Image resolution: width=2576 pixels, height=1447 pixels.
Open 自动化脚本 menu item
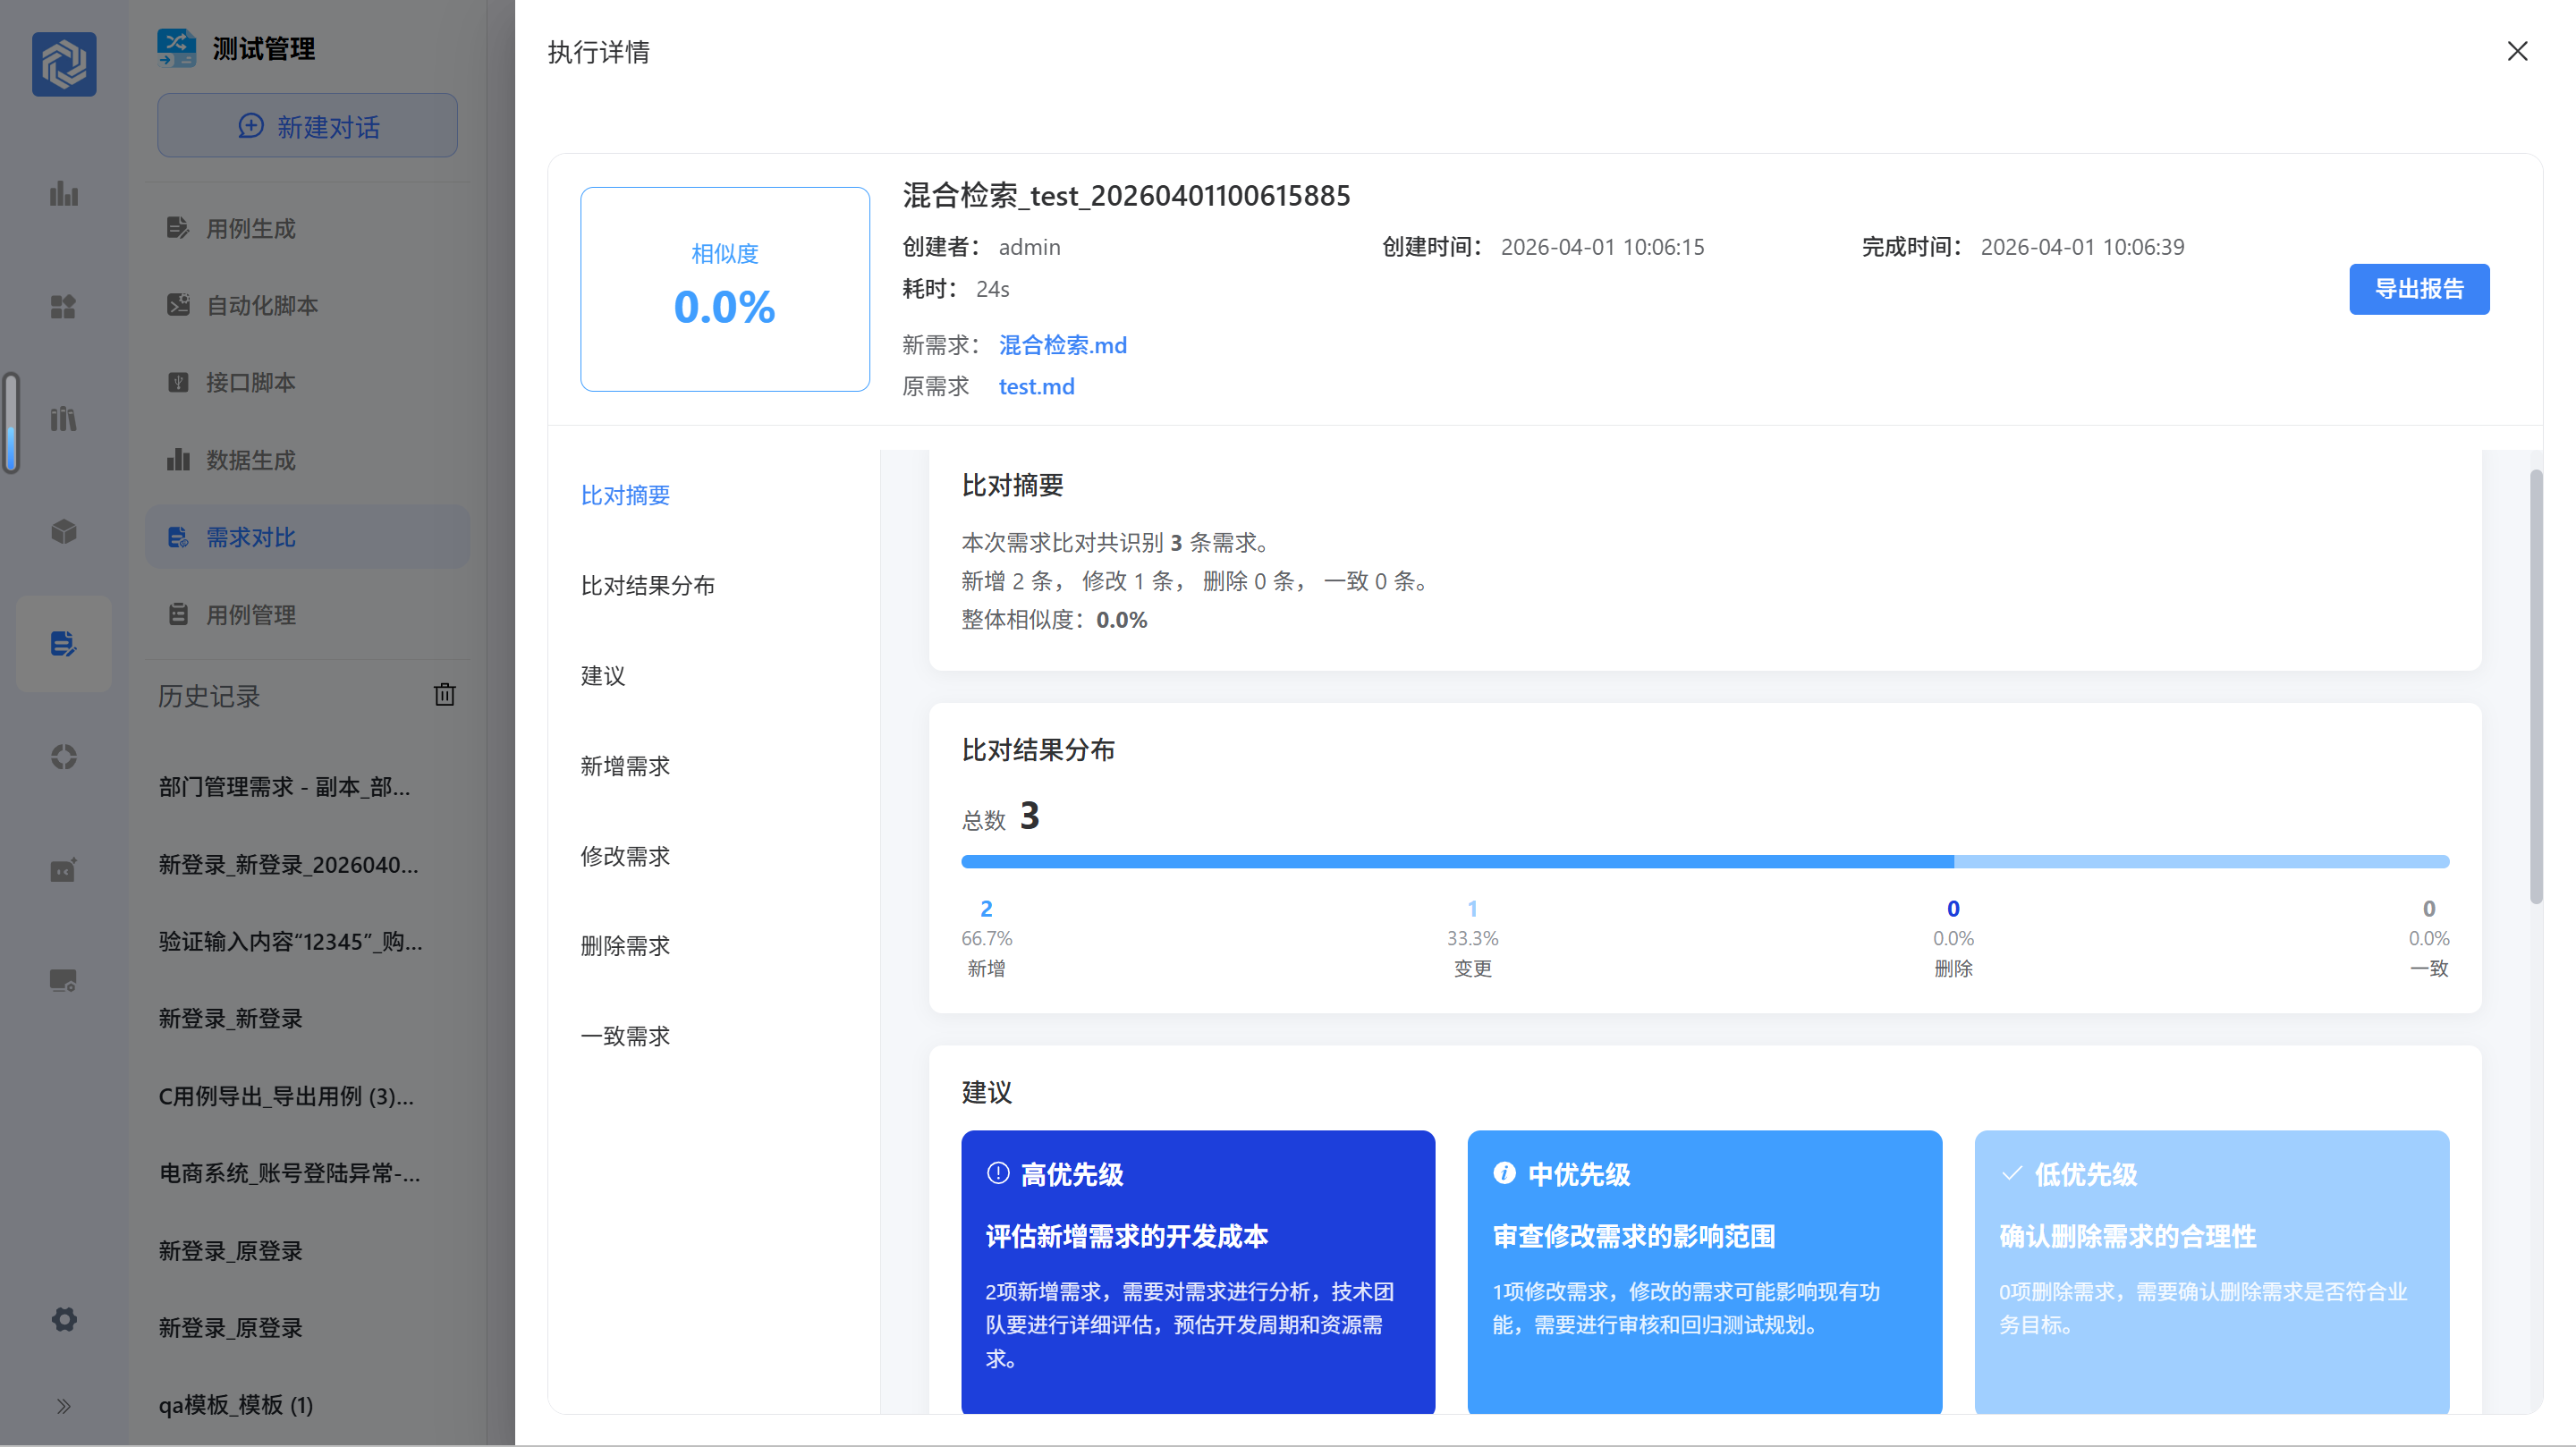pos(261,305)
